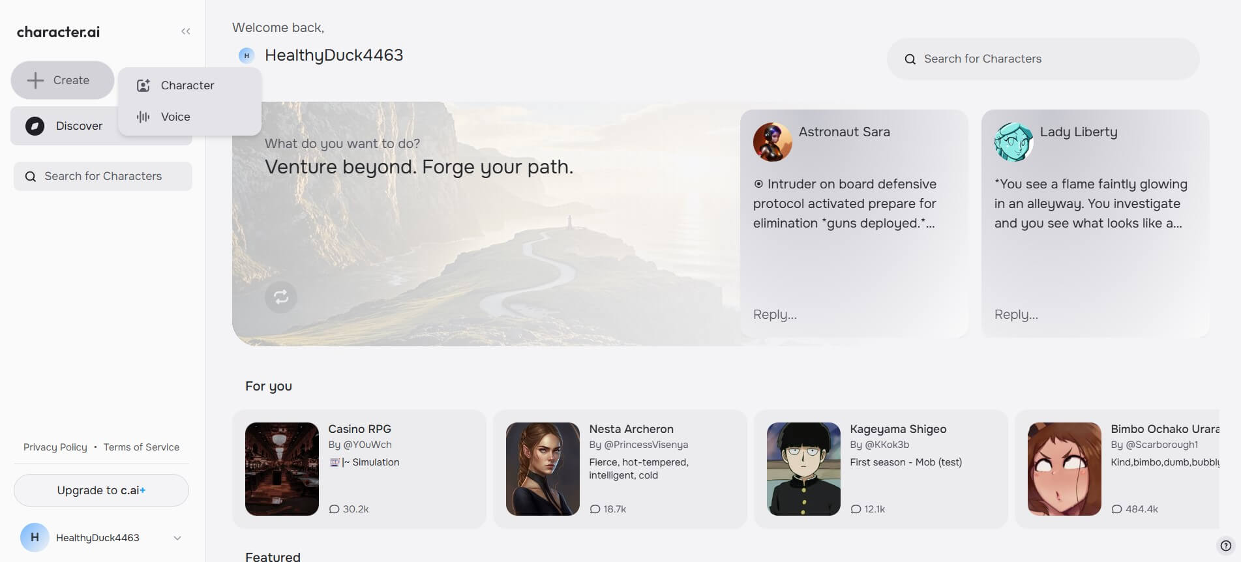The width and height of the screenshot is (1241, 562).
Task: Click the HealthyDuck4463 profile avatar in the header
Action: [x=247, y=55]
